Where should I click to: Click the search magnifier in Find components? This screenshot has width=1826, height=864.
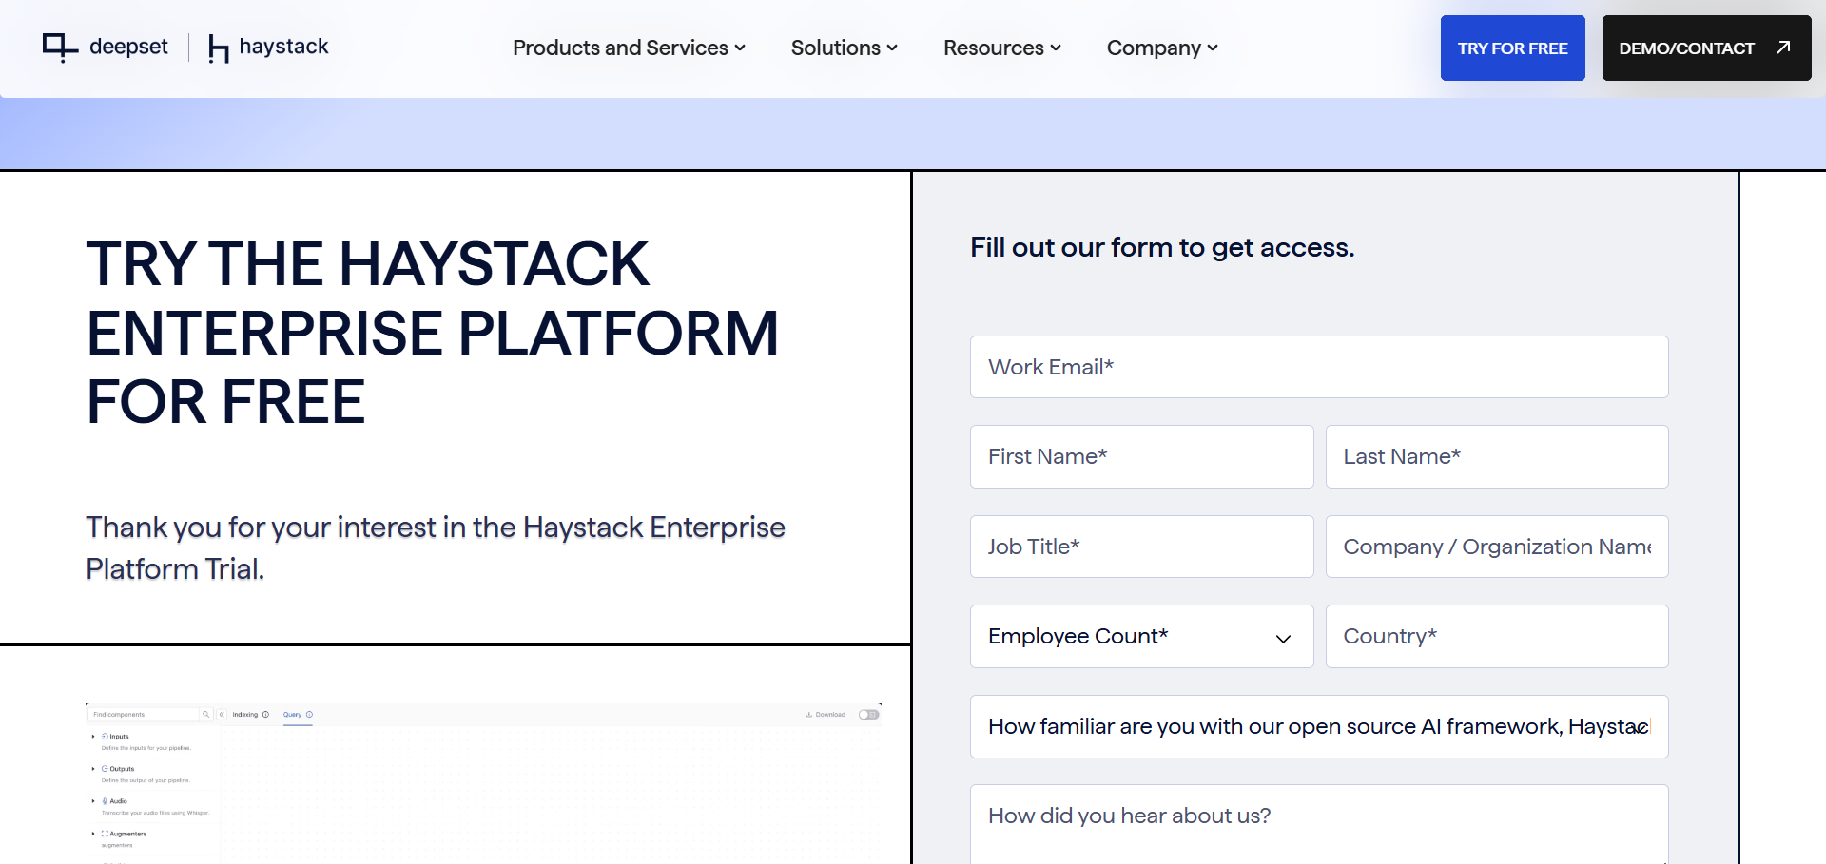tap(205, 715)
